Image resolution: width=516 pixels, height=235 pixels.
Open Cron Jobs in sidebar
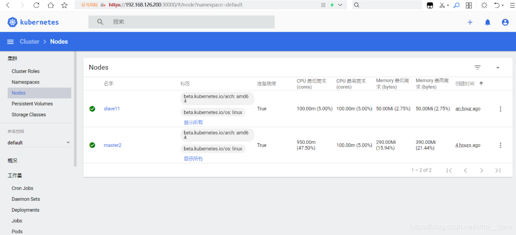pyautogui.click(x=22, y=188)
